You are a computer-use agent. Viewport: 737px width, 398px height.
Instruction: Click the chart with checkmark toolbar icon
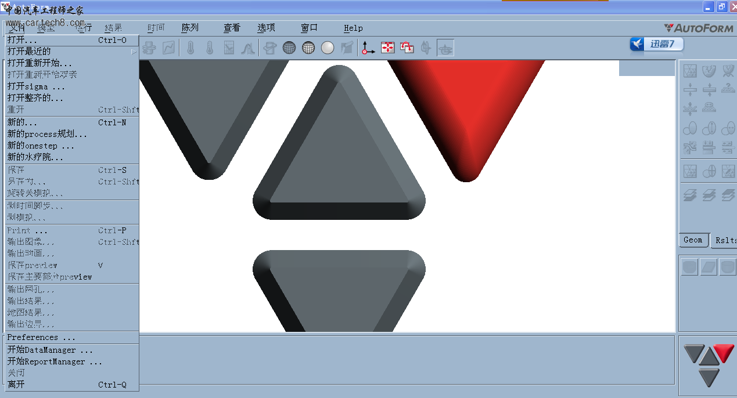229,48
